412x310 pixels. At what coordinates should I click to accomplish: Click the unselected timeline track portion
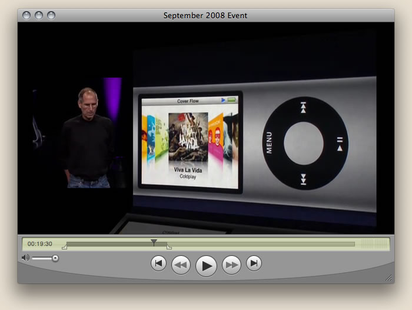[x=261, y=244]
